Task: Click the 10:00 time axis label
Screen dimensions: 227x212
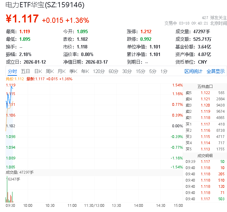Action: coord(28,205)
